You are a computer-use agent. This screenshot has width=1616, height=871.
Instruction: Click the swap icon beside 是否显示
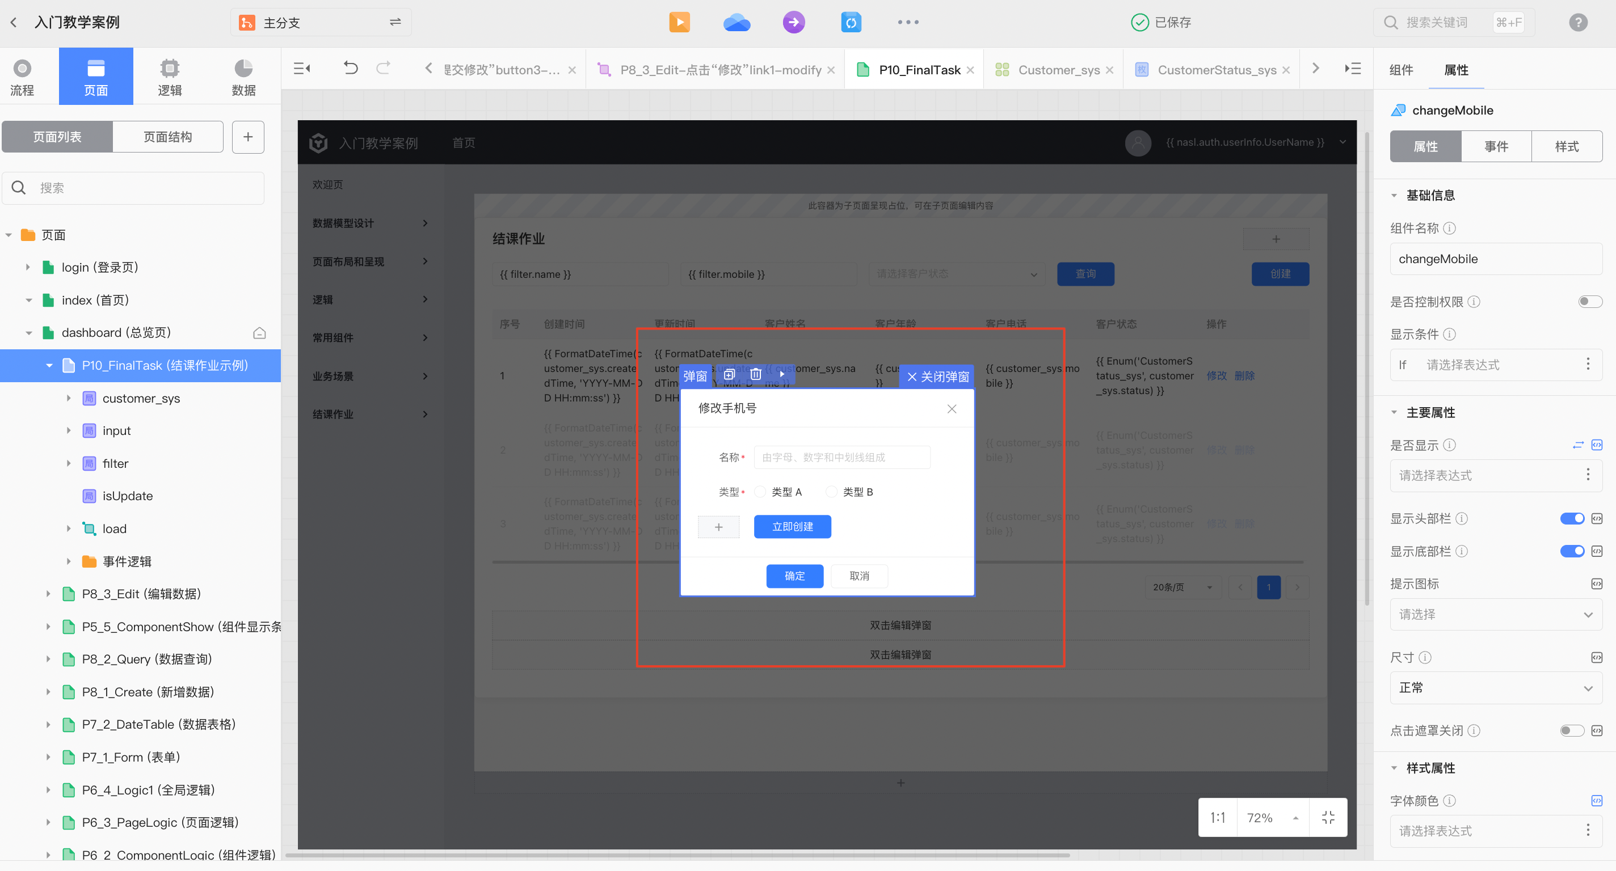1578,445
